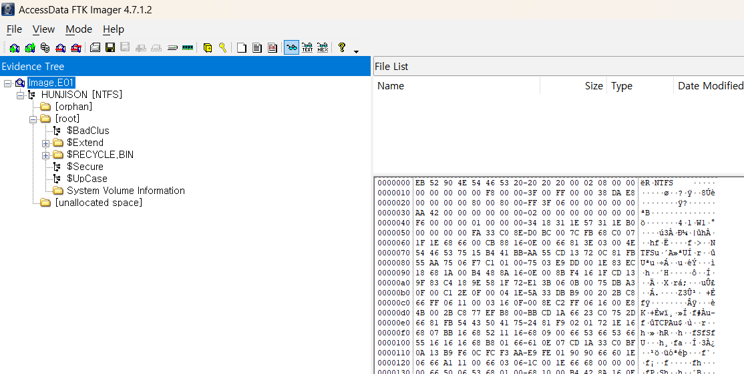Click Add All Attached Devices icon
The image size is (744, 374).
30,48
